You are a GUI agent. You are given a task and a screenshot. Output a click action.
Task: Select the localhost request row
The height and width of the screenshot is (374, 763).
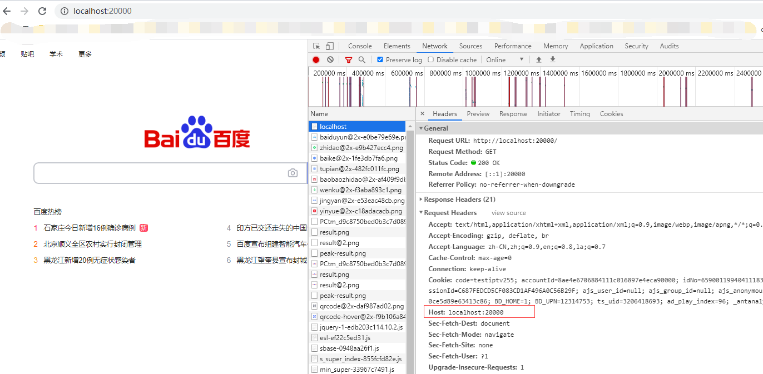click(357, 127)
